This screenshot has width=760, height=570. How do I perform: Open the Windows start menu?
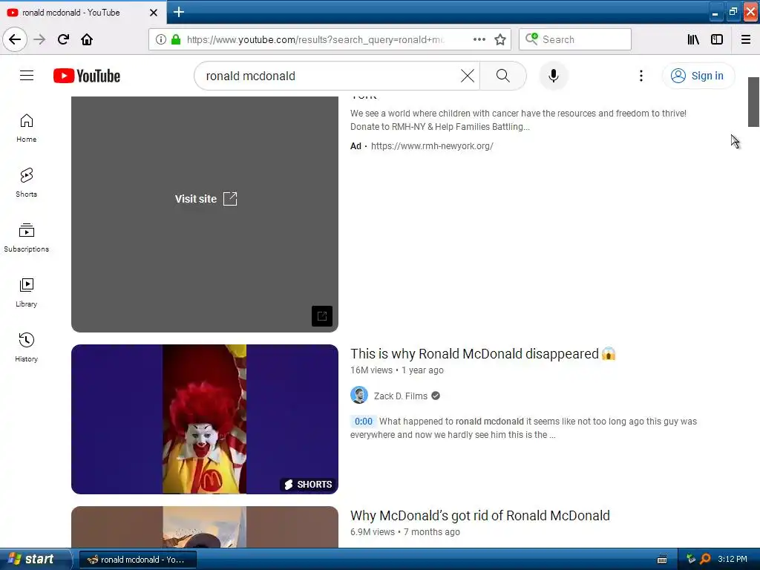click(35, 559)
